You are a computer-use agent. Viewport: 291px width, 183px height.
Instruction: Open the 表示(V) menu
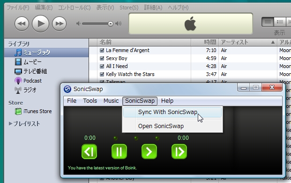click(105, 8)
